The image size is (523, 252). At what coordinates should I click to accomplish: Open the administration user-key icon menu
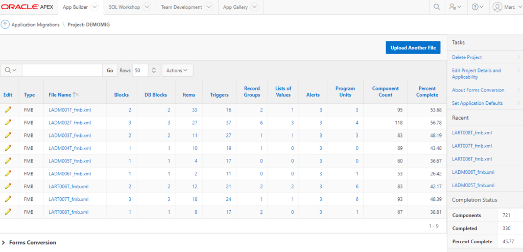455,7
